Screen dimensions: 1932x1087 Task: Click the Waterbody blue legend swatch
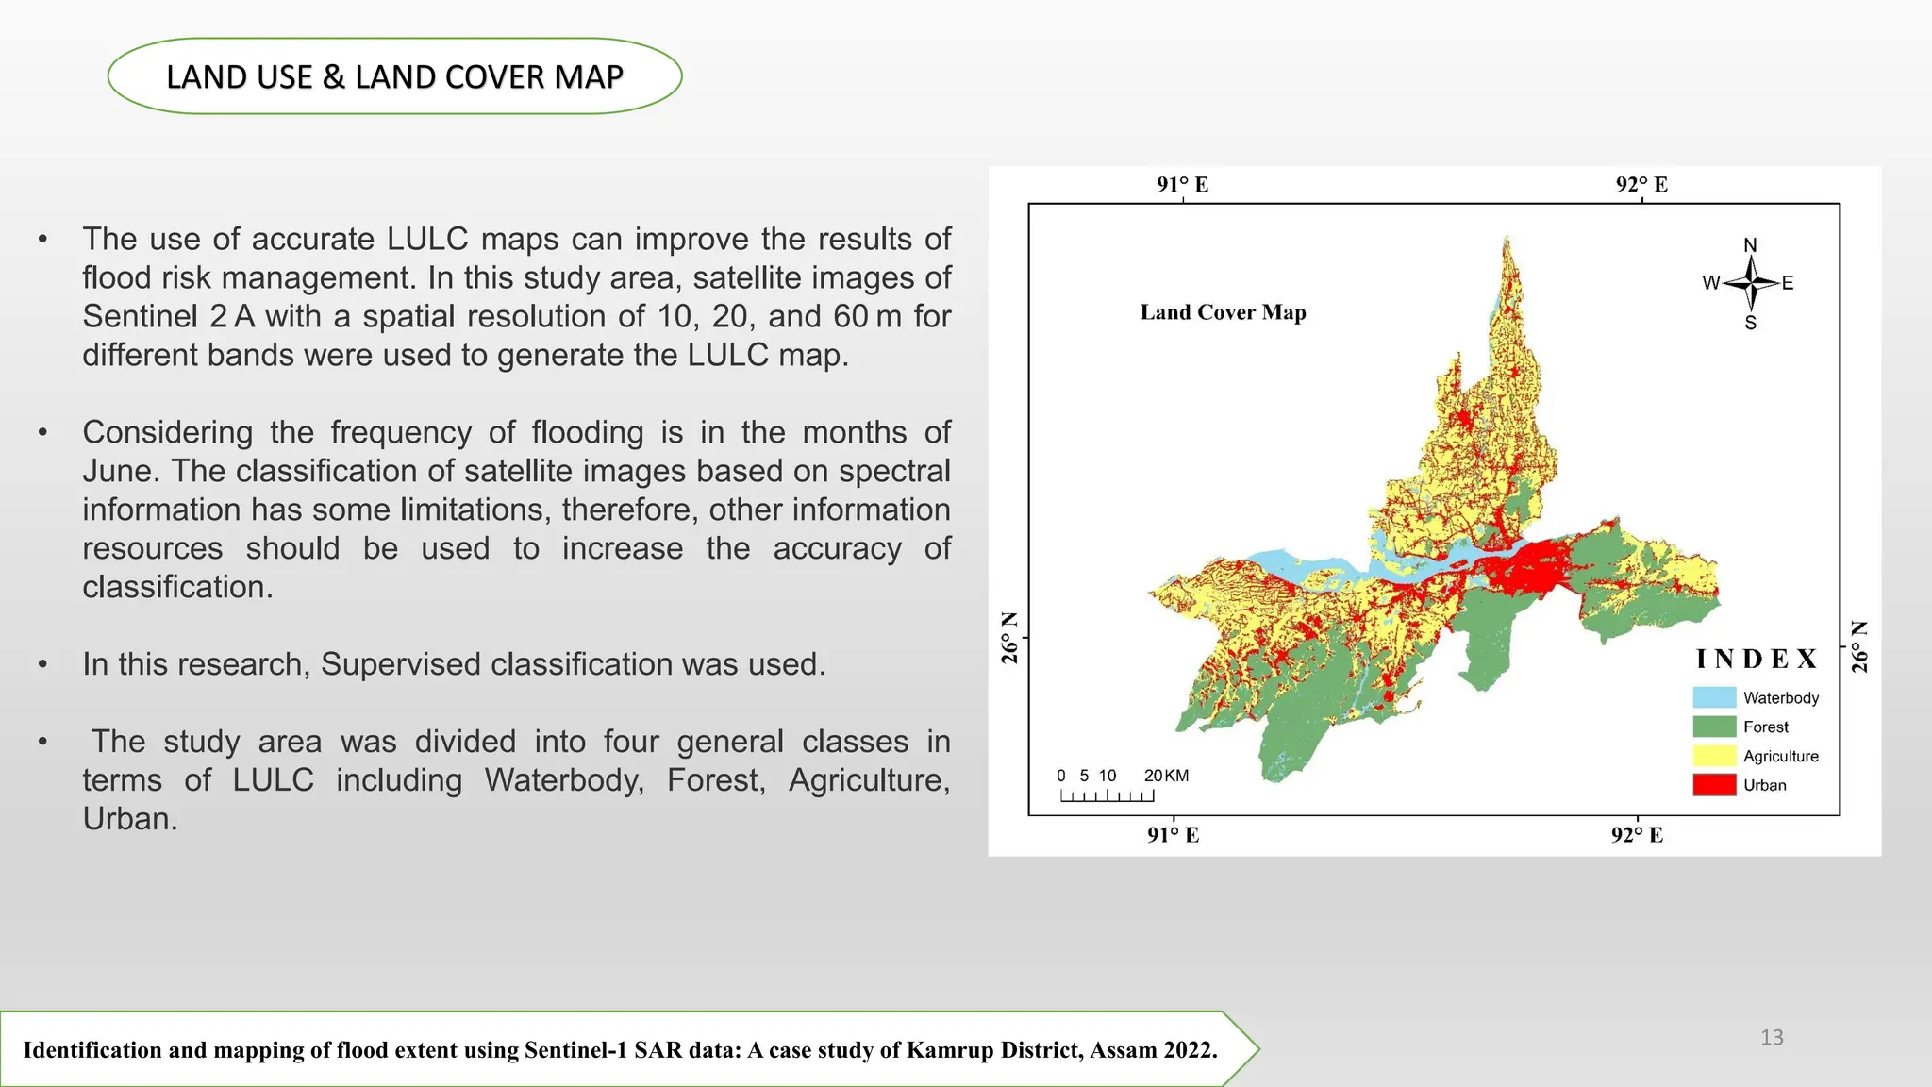[1714, 698]
